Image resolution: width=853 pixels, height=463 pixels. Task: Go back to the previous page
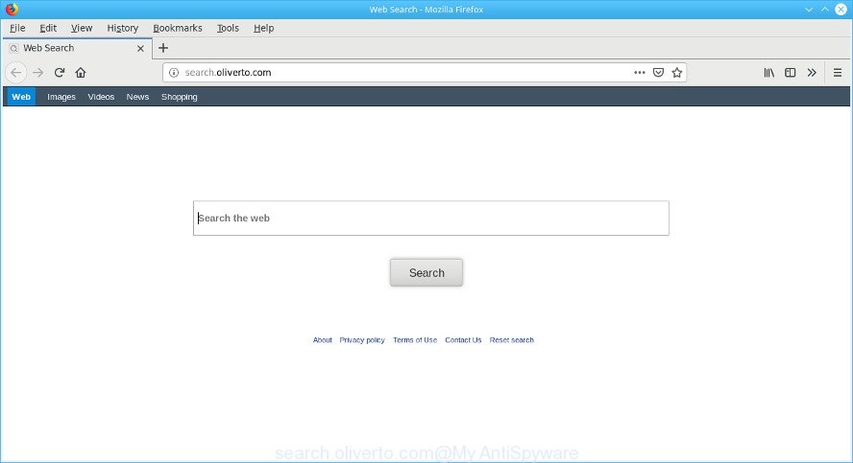coord(15,72)
